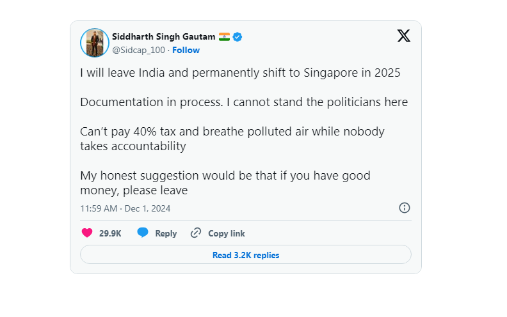Click the Copy link text

tap(227, 233)
